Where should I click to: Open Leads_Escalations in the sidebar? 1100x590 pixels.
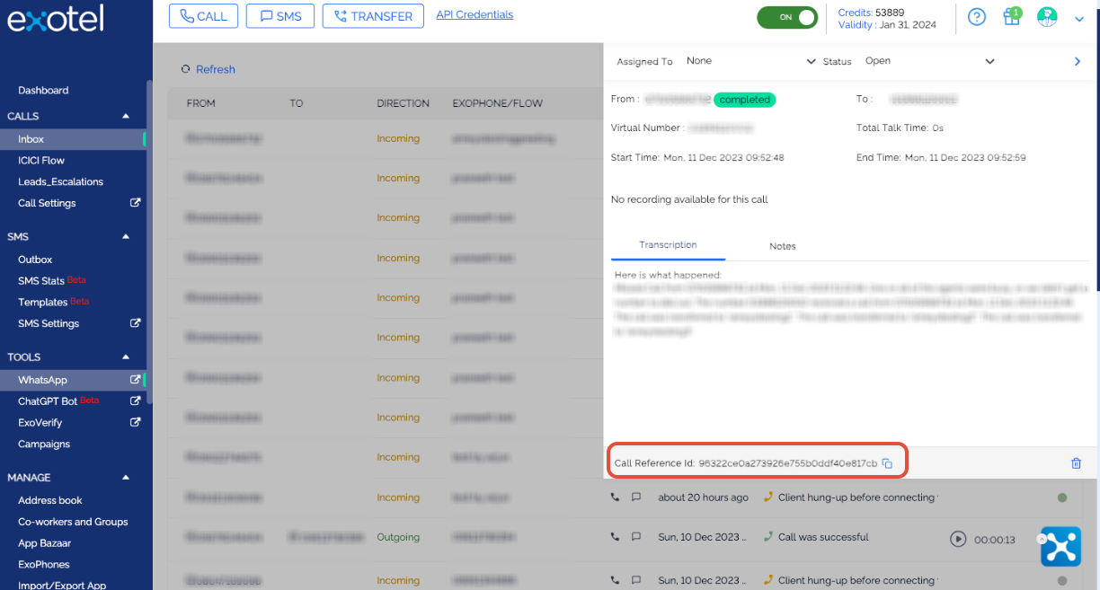click(60, 181)
